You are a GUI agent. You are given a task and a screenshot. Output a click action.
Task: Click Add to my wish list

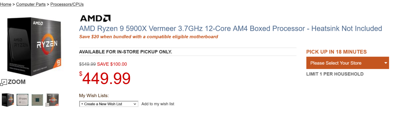tap(158, 104)
